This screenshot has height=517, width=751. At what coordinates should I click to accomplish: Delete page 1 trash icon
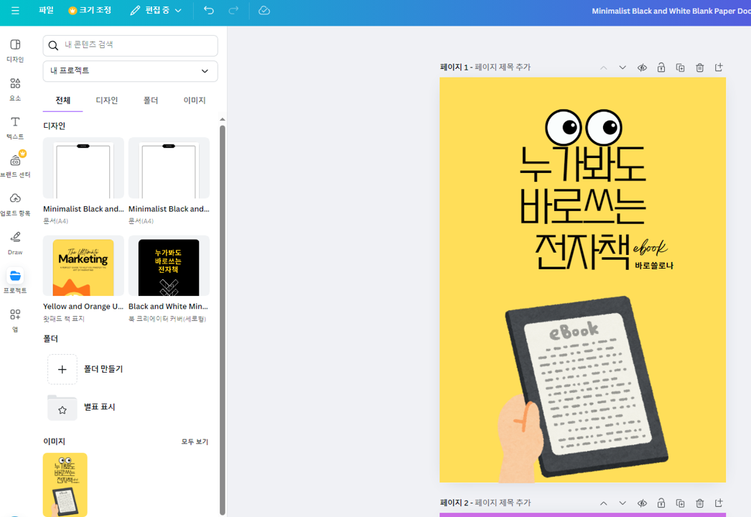coord(700,67)
